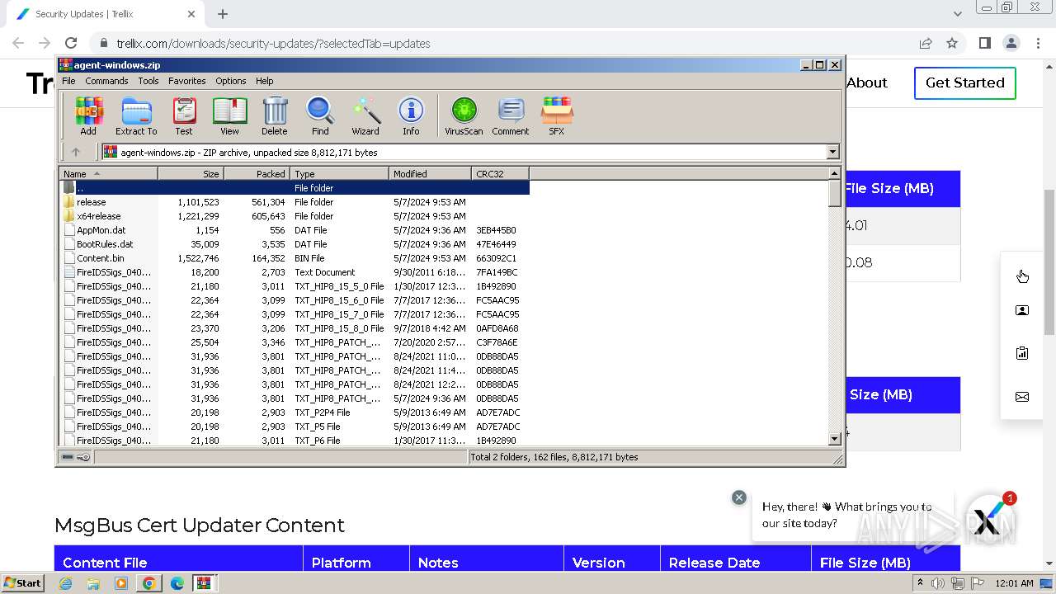
Task: Click the system clock showing 12:01 AM
Action: pos(1014,582)
